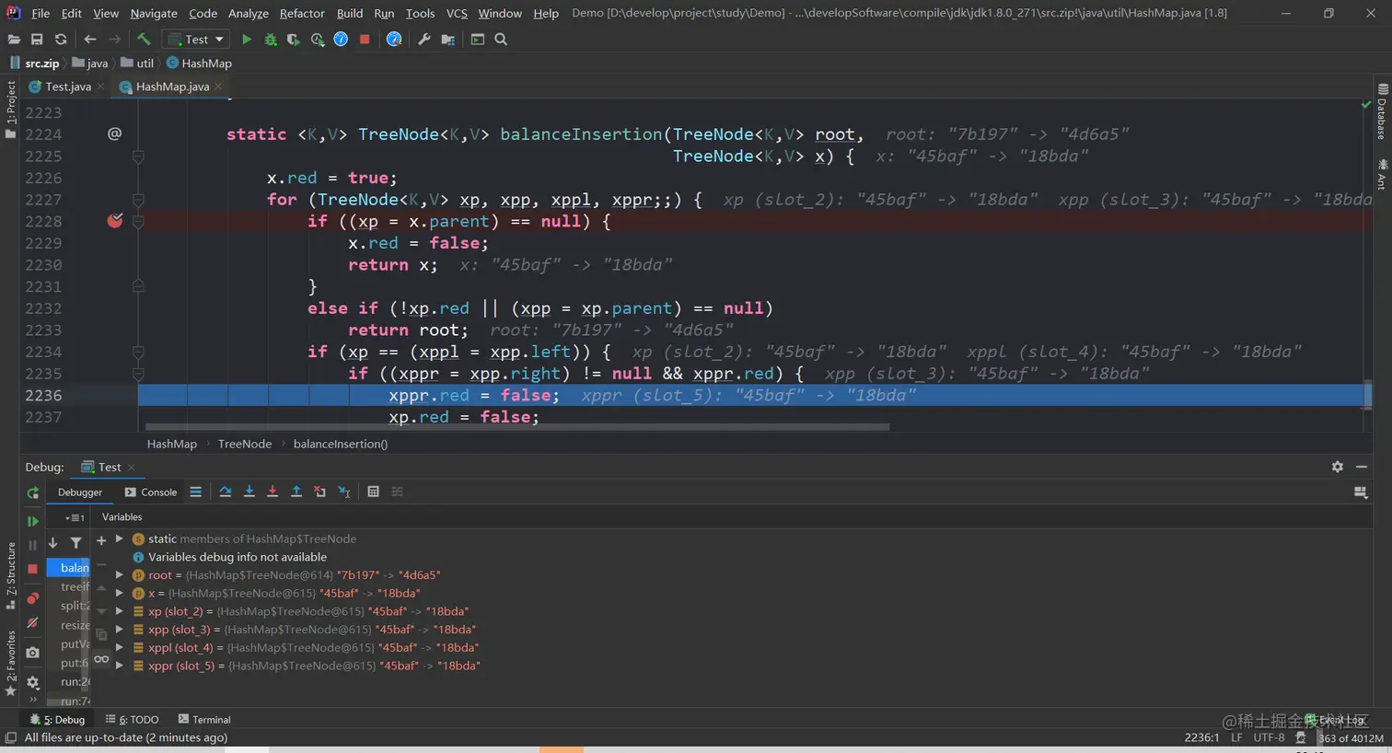Screen dimensions: 1392x753
Task: Drop the current frame
Action: click(320, 492)
